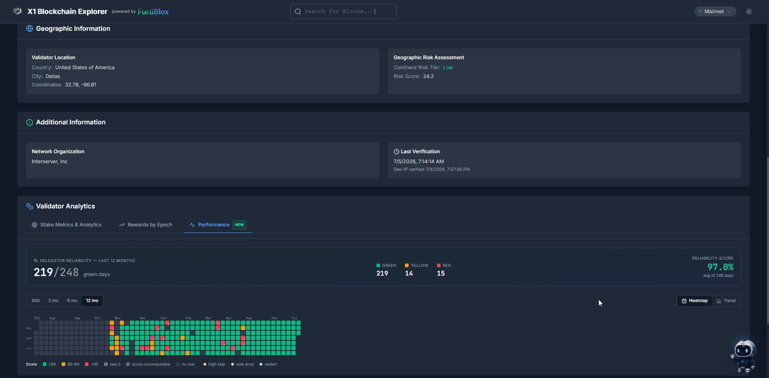Viewport: 769px width, 378px height.
Task: Click the X1 Blockchain Explorer logo icon
Action: click(x=17, y=11)
